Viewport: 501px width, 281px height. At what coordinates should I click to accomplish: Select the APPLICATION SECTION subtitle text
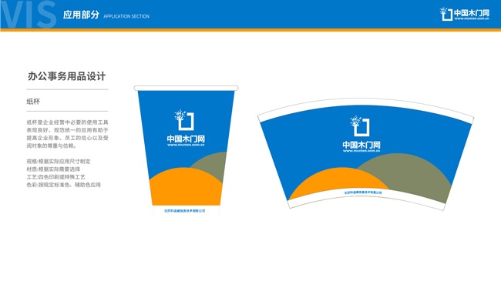126,16
